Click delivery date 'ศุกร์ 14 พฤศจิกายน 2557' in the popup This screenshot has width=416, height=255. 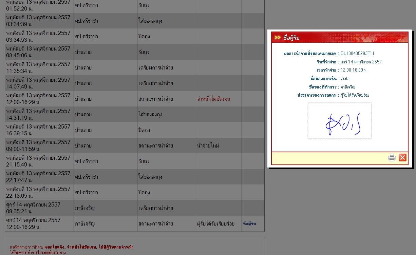361,62
